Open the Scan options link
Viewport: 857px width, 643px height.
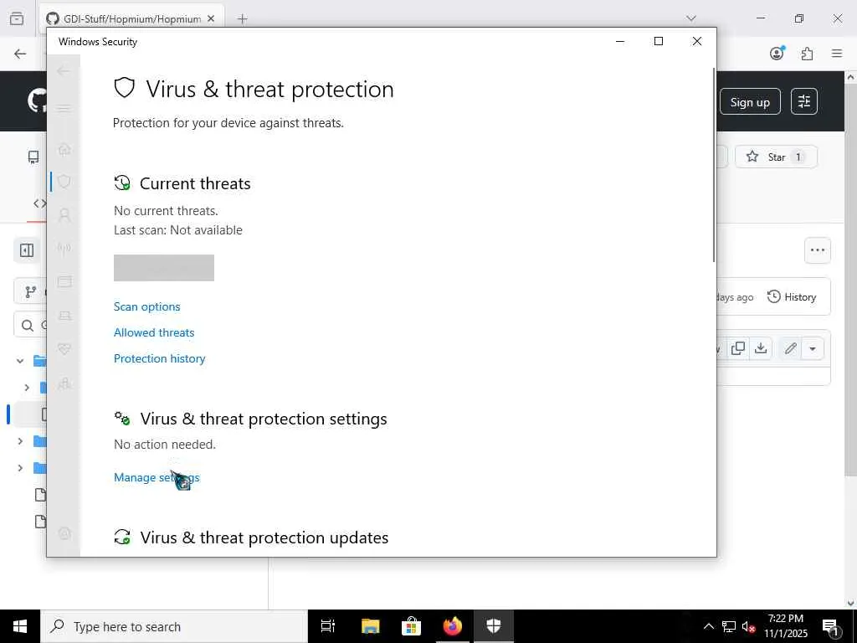pos(147,306)
